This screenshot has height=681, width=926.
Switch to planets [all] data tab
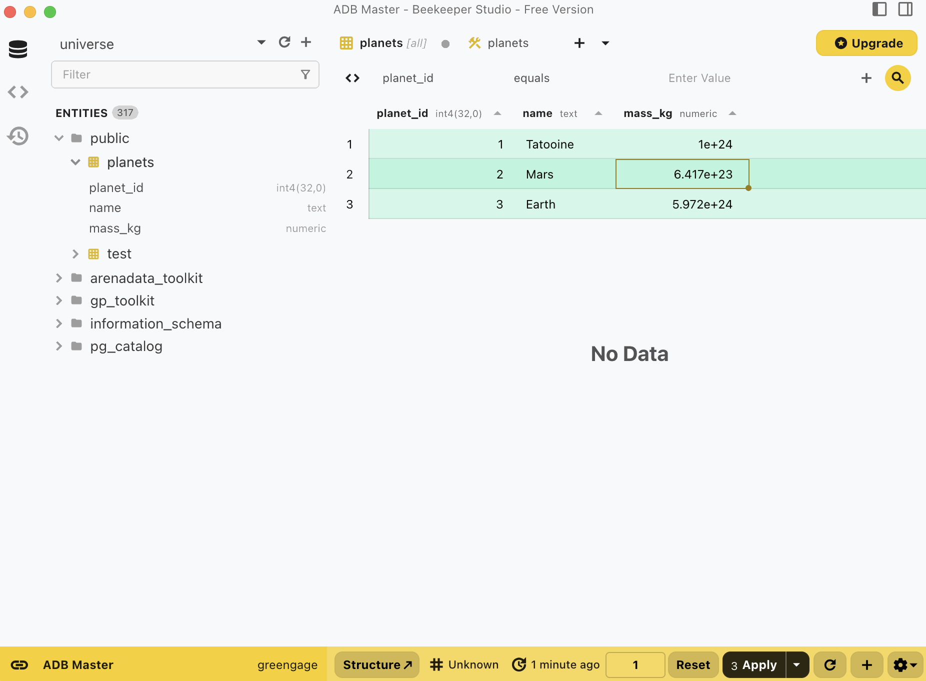(393, 43)
